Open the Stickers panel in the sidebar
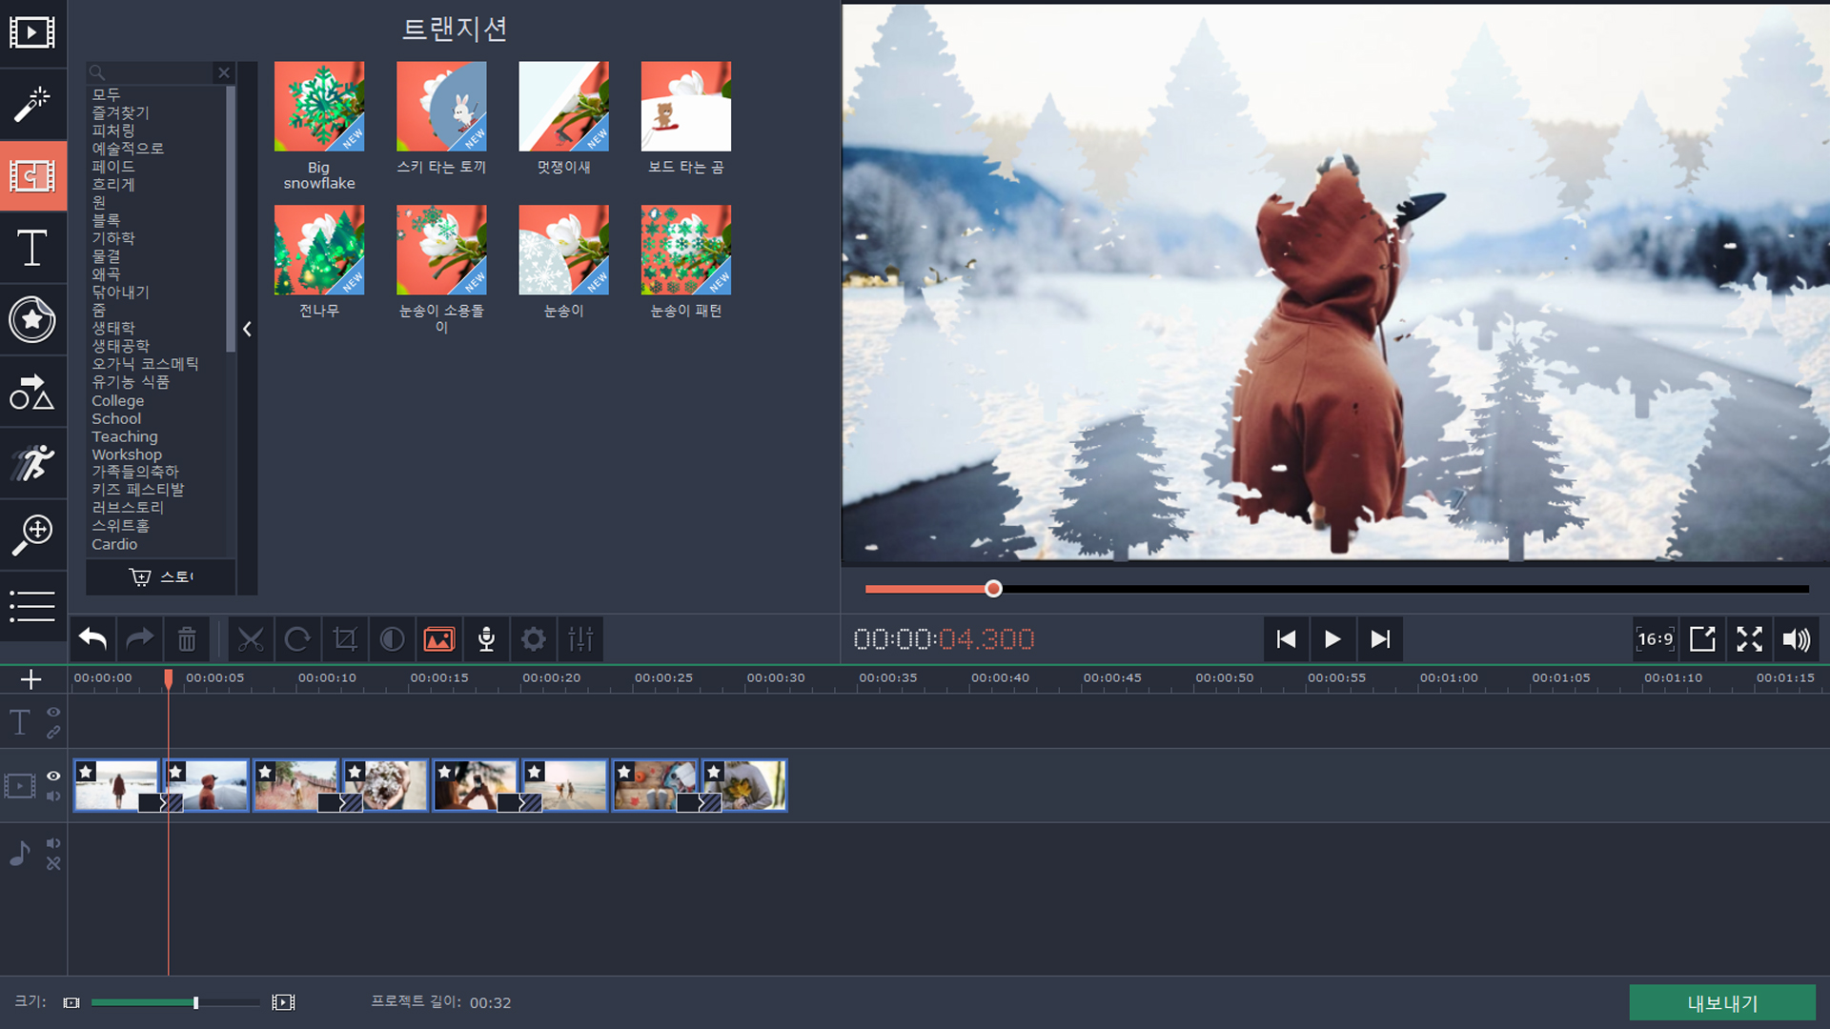1830x1029 pixels. [x=32, y=320]
